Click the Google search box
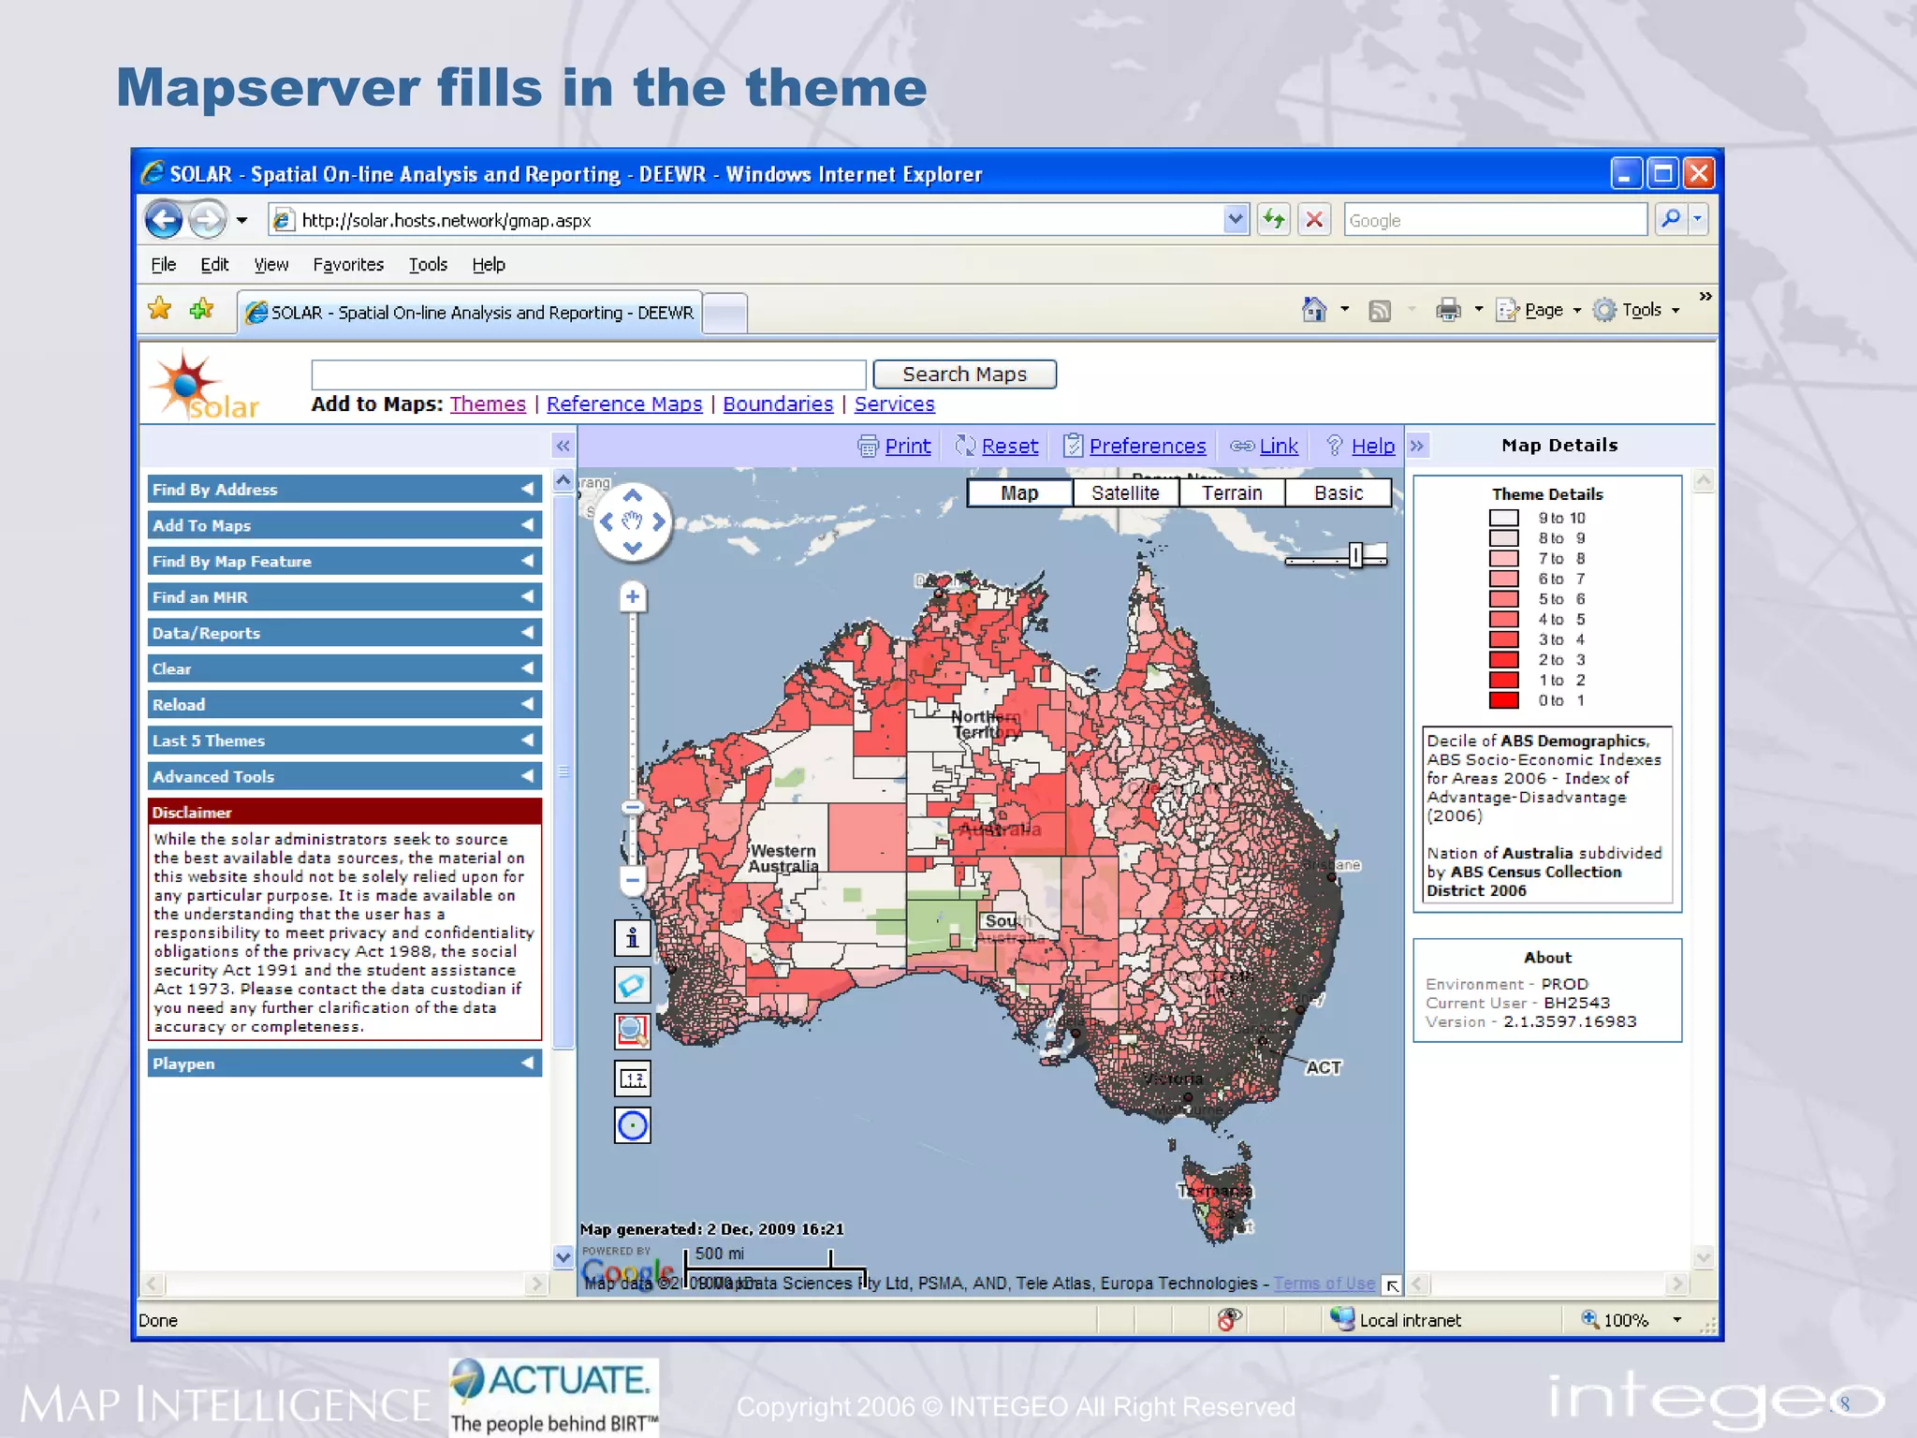1917x1438 pixels. [1495, 220]
